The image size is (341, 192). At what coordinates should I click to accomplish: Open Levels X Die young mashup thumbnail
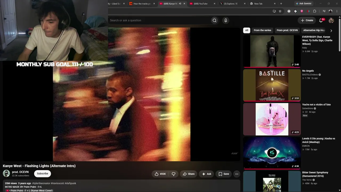[x=272, y=153]
